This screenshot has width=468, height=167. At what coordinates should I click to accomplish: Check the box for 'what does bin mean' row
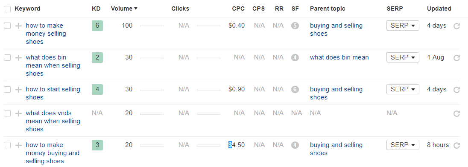click(7, 58)
